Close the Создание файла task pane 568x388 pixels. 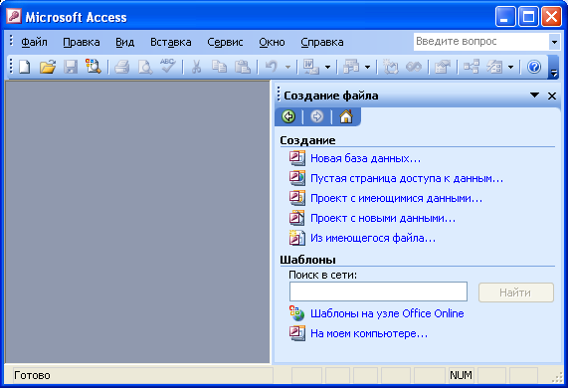[x=552, y=96]
